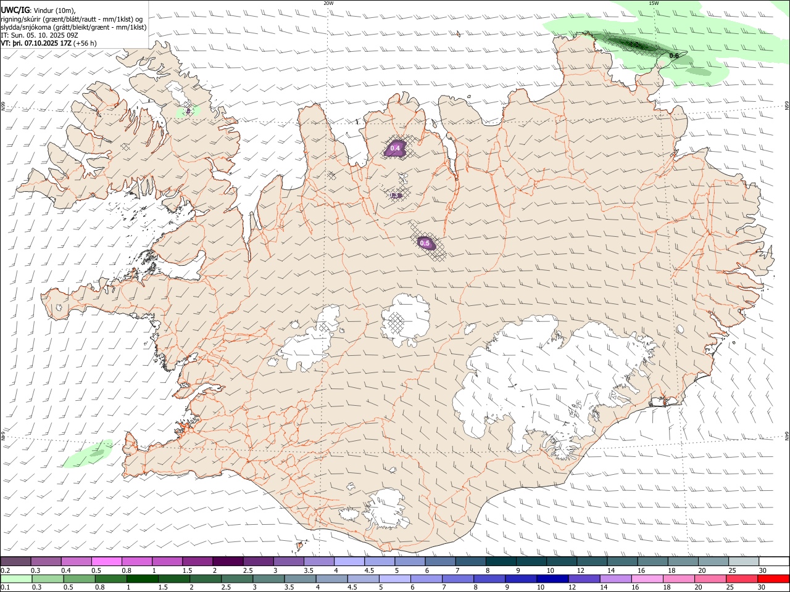Click the 'VT: þri. 07.10.2025 17Z' valid time
Viewport: 790px width, 592px height.
[x=36, y=43]
